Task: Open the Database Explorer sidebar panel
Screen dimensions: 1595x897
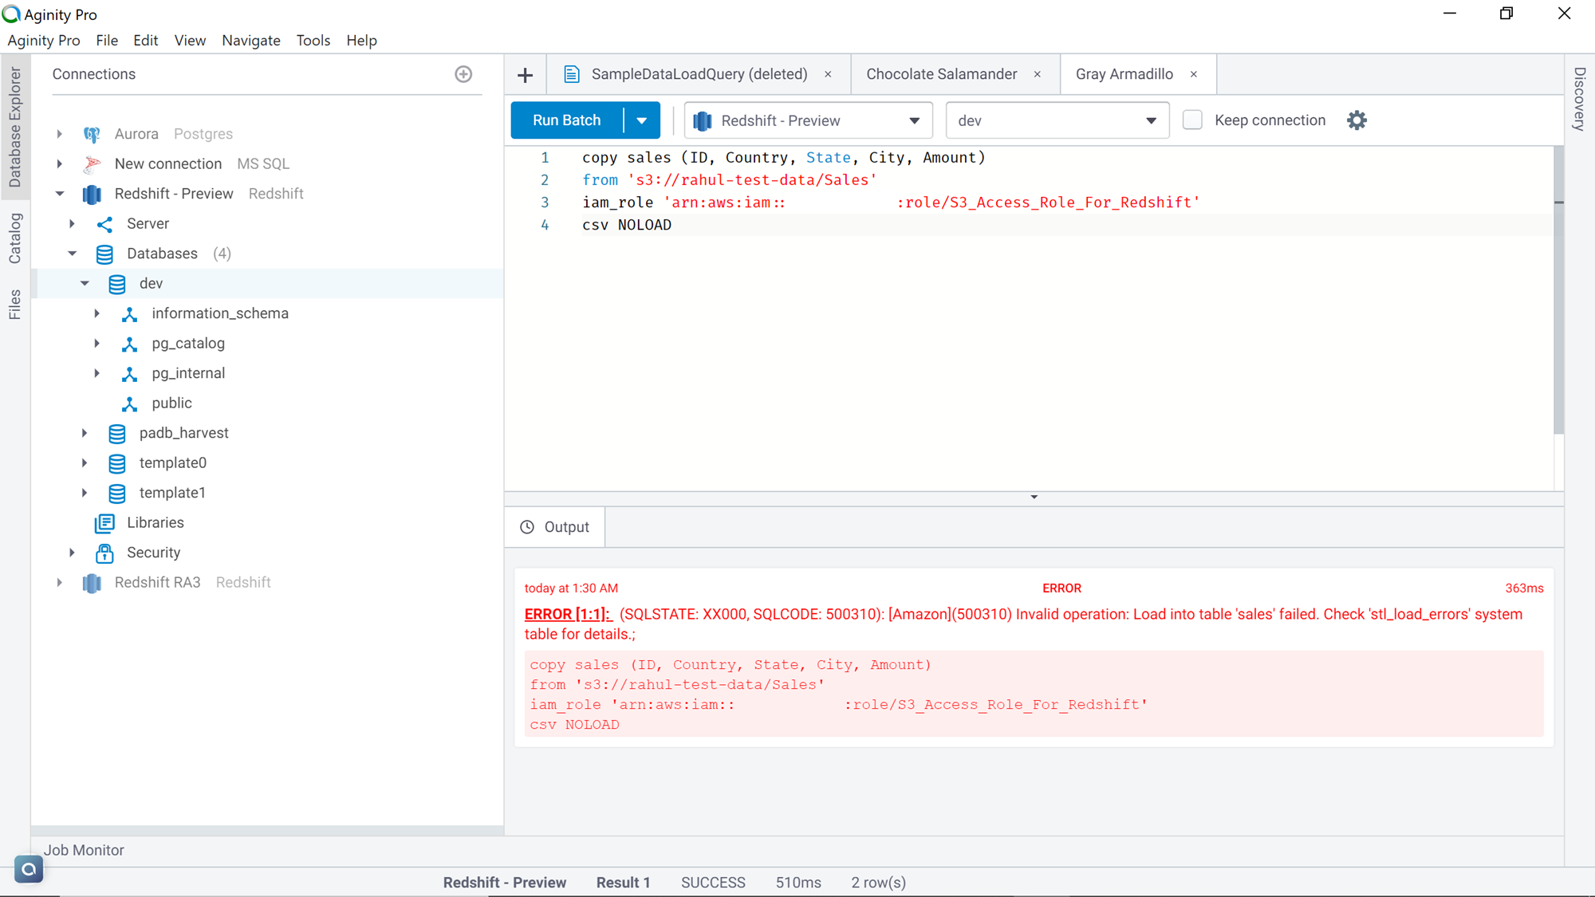Action: (14, 128)
